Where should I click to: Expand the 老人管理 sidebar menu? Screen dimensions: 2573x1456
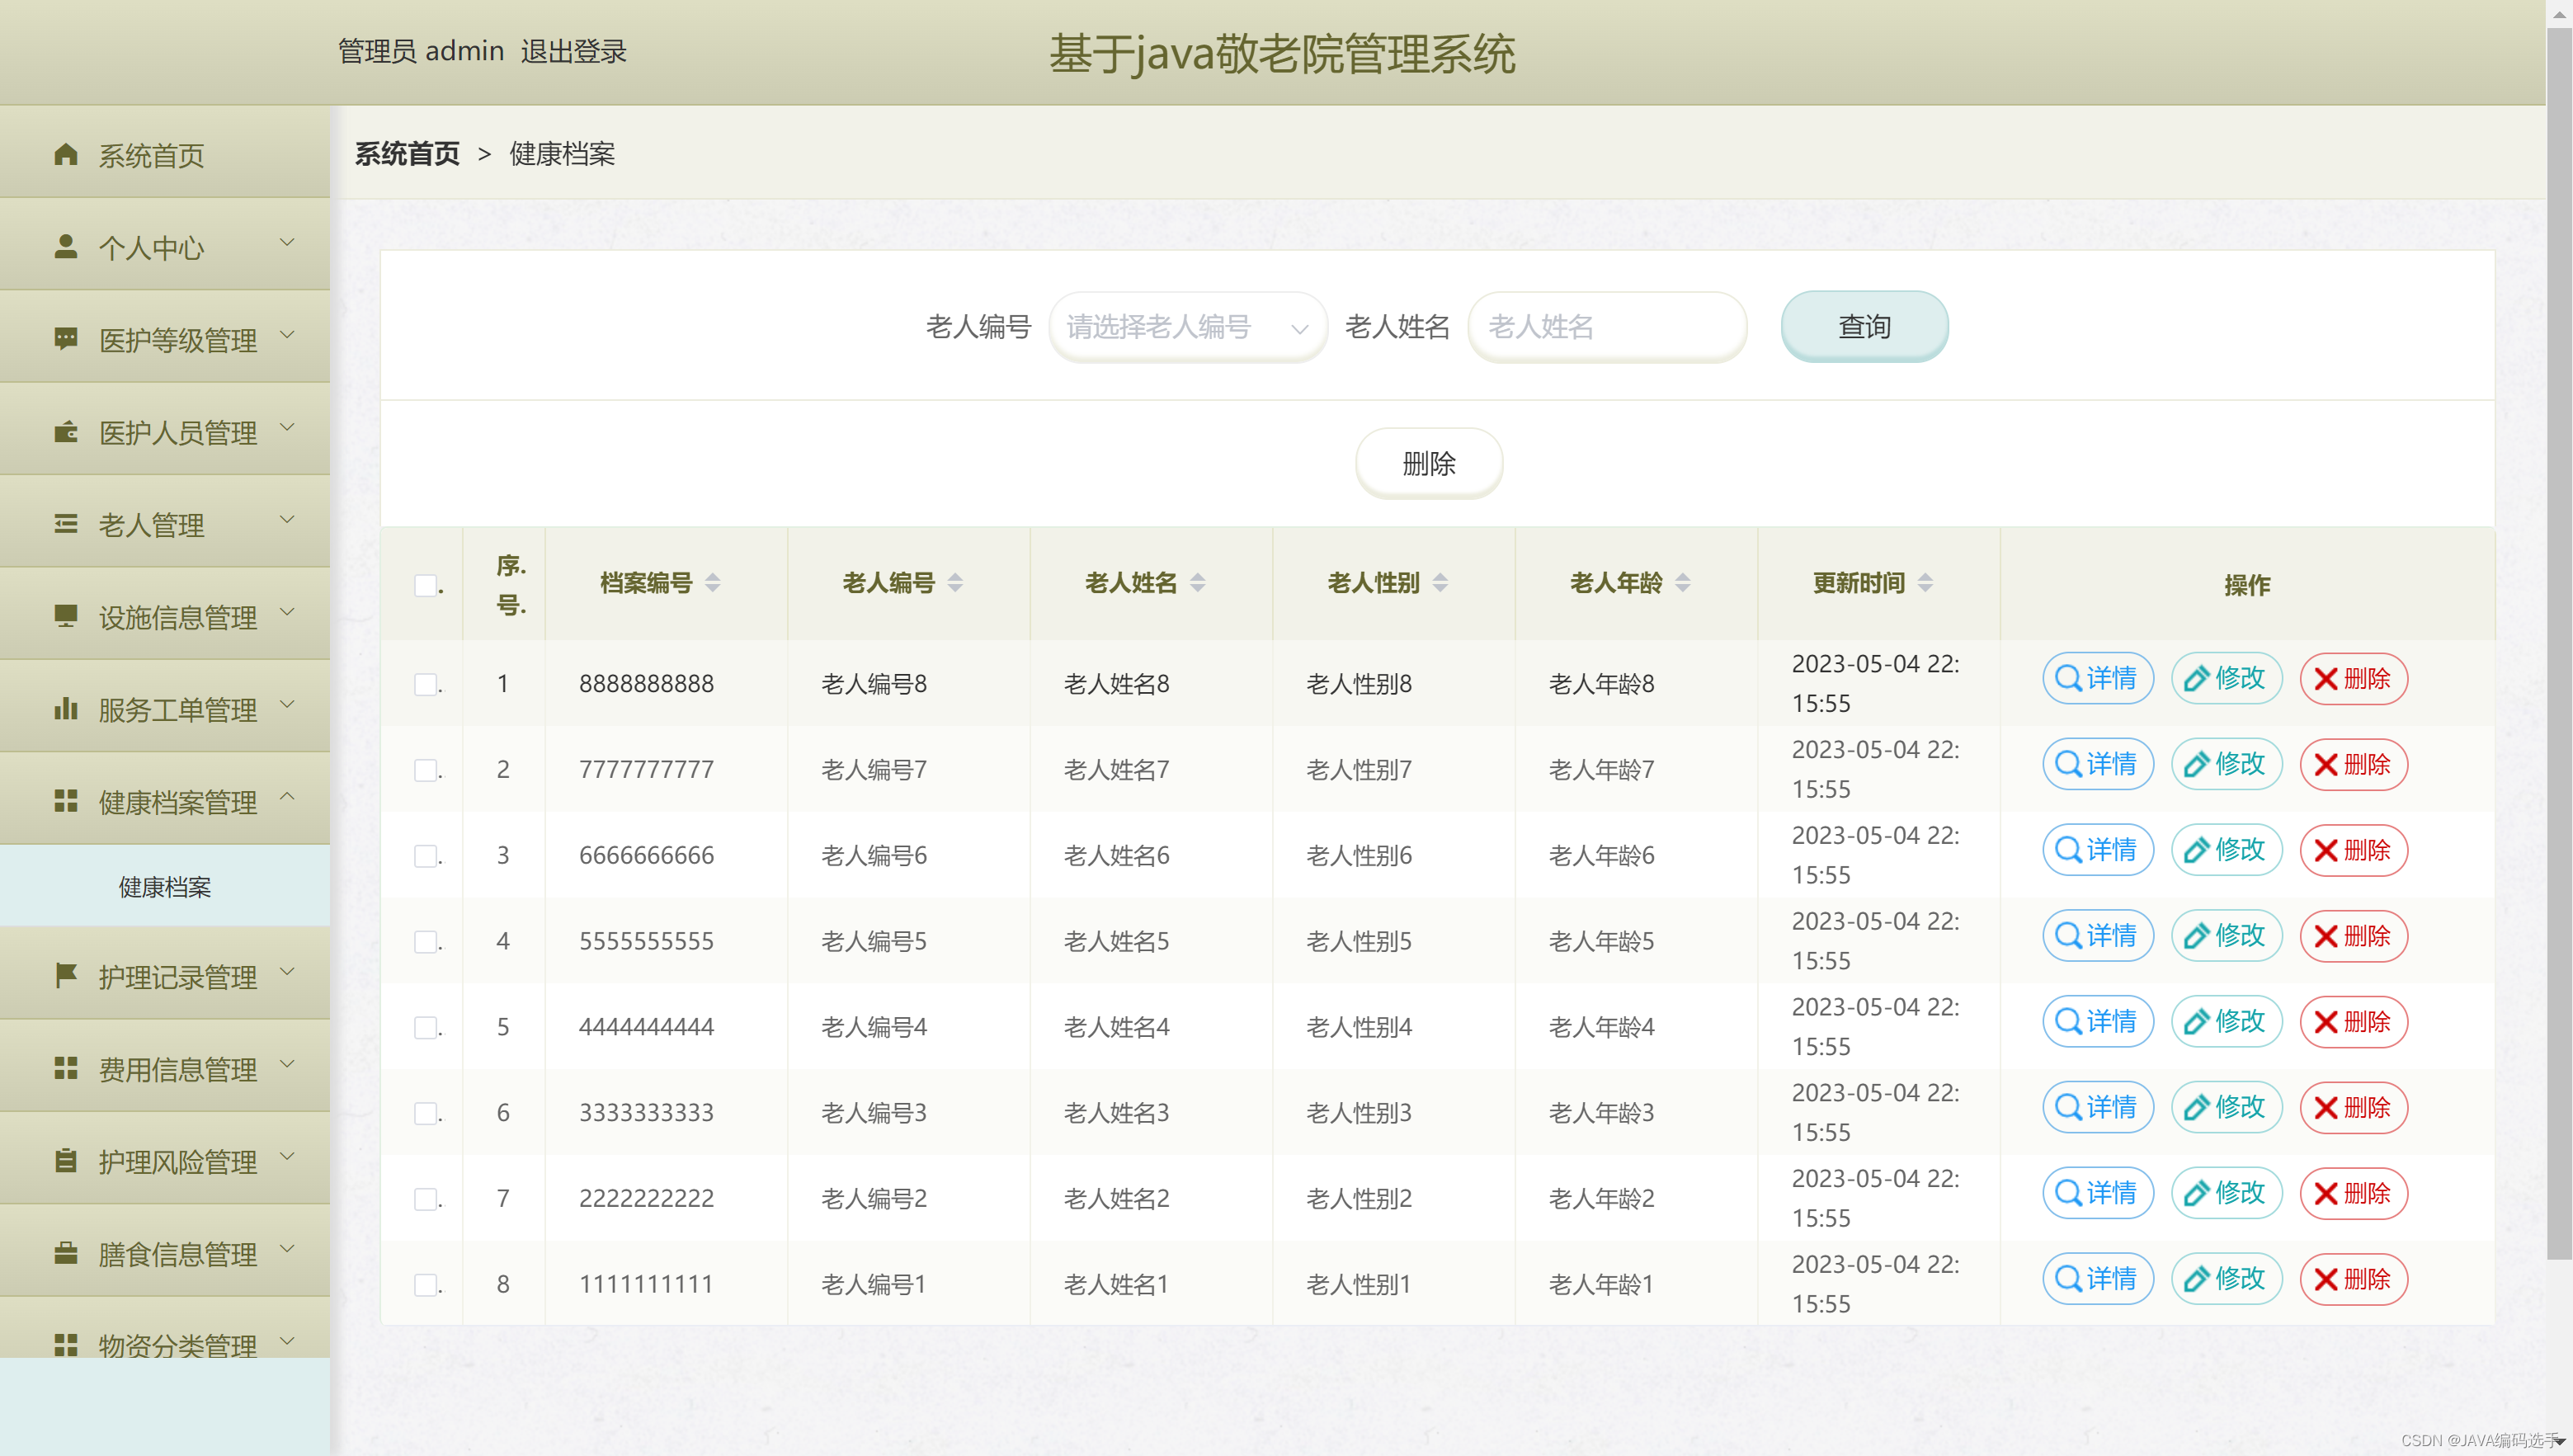pyautogui.click(x=165, y=524)
